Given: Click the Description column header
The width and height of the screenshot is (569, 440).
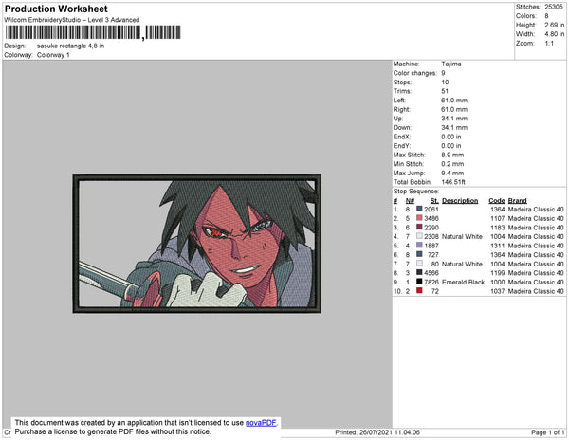Looking at the screenshot, I should [460, 201].
